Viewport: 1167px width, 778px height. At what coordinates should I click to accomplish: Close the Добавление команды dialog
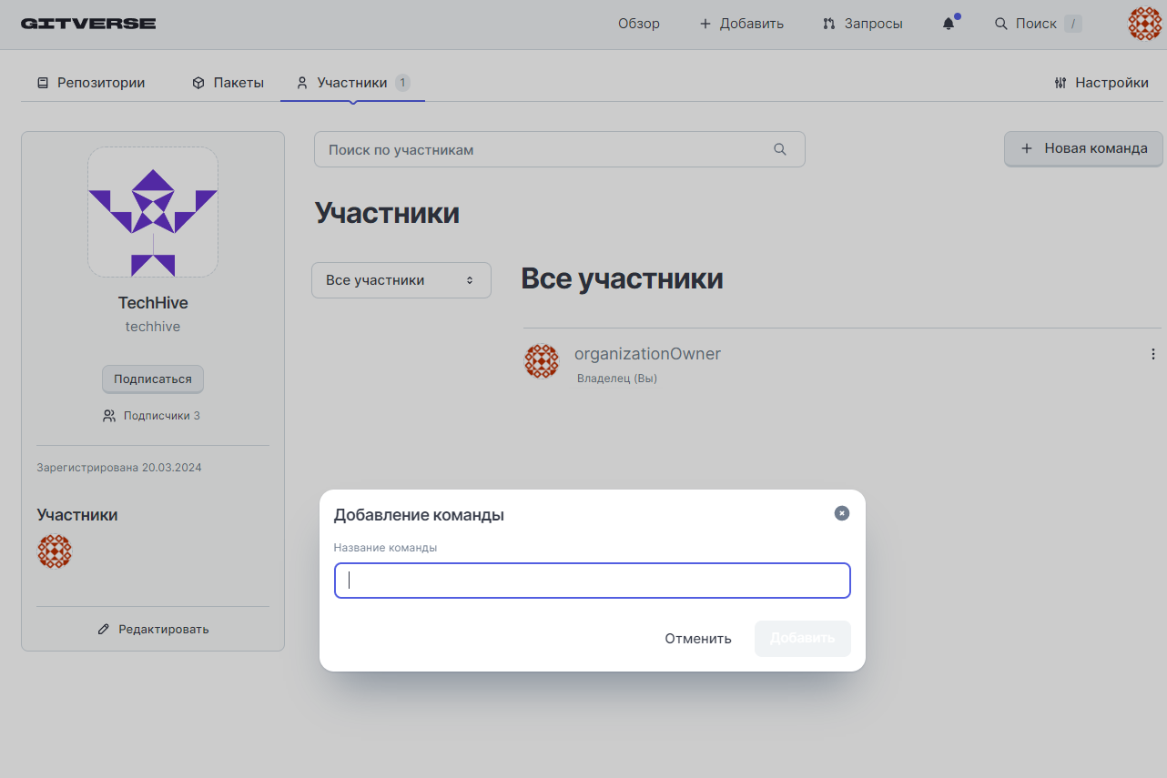click(x=842, y=513)
